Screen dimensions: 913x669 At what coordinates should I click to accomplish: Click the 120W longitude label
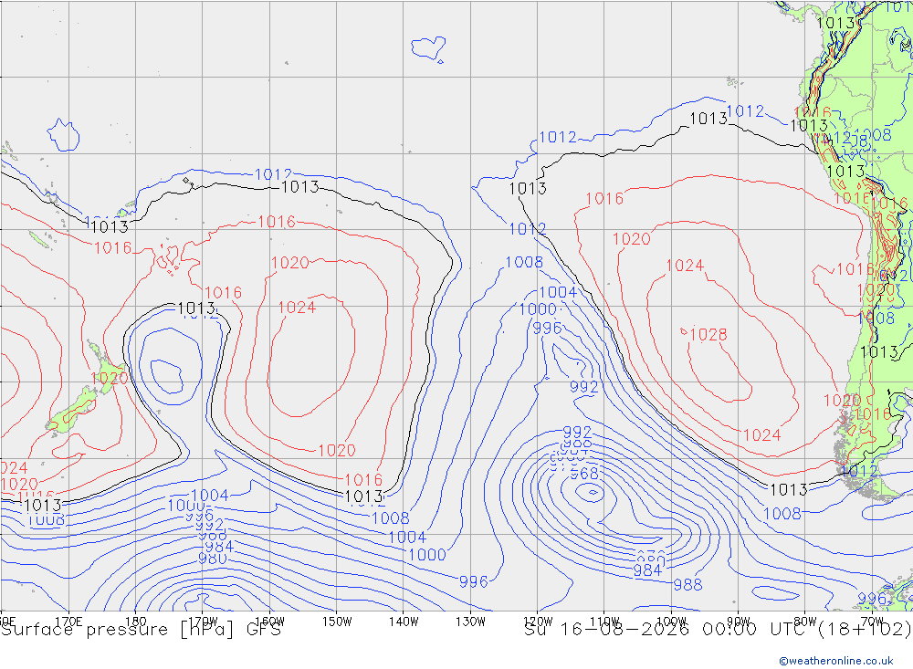click(538, 622)
